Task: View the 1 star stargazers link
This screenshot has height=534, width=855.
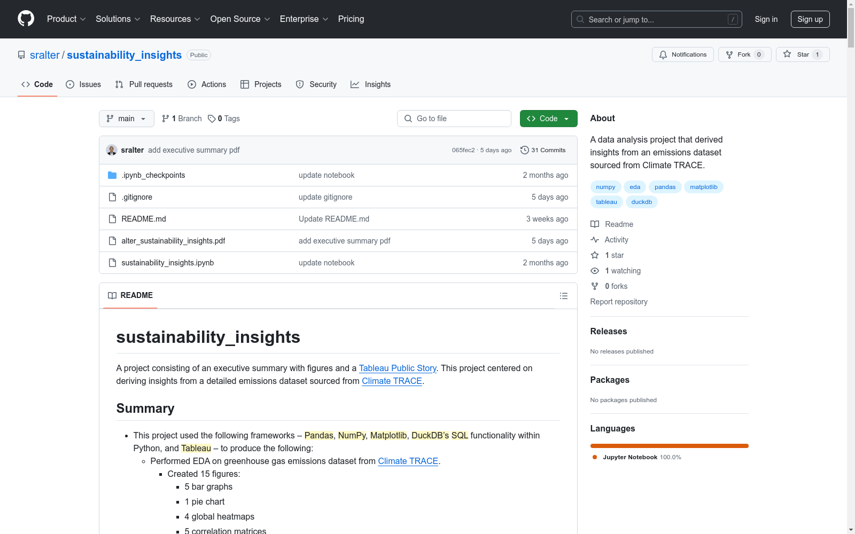Action: click(608, 255)
